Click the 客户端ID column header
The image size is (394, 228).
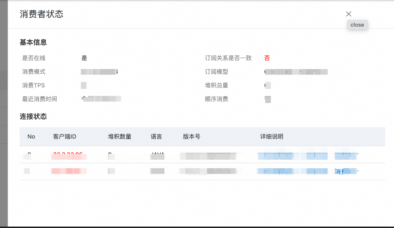(64, 137)
